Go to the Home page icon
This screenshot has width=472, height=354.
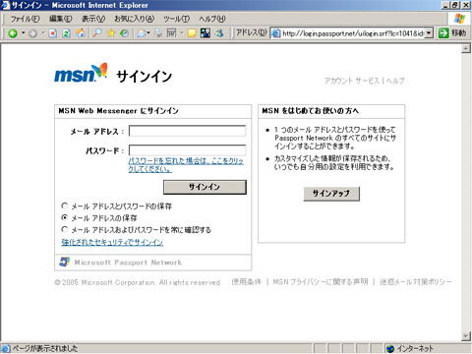pyautogui.click(x=81, y=32)
